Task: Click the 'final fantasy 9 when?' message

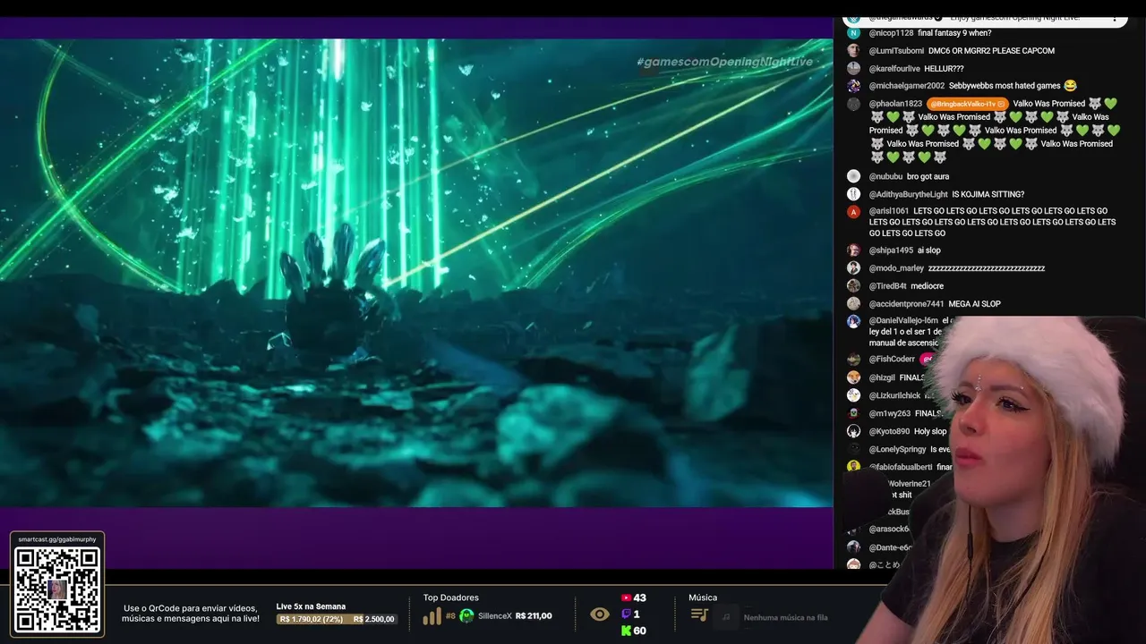Action: (954, 33)
